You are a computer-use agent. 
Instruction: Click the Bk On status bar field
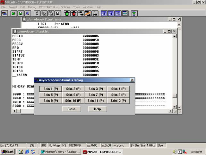(x=134, y=145)
